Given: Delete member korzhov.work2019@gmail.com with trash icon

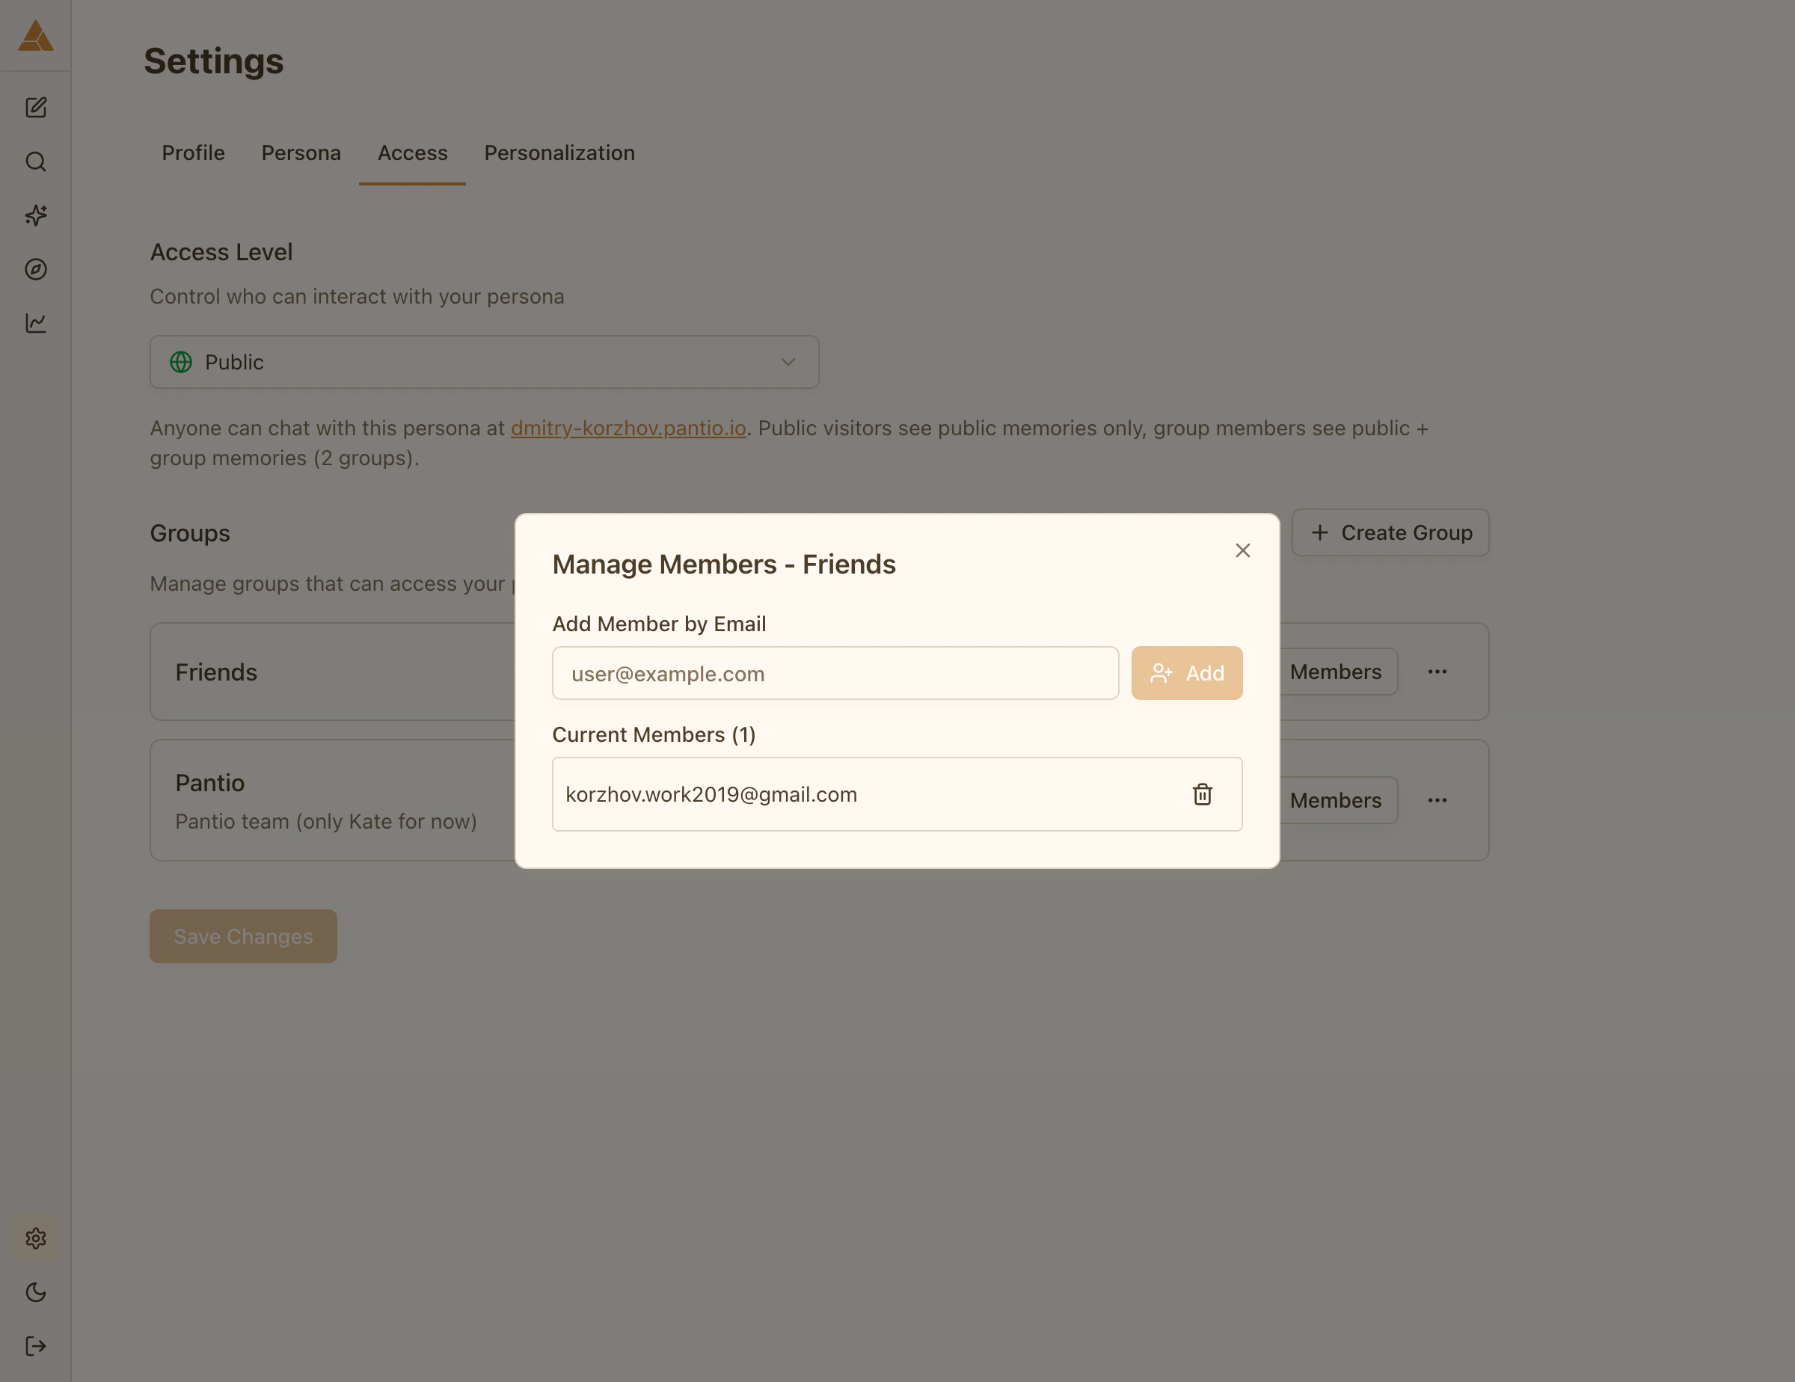Looking at the screenshot, I should point(1202,794).
